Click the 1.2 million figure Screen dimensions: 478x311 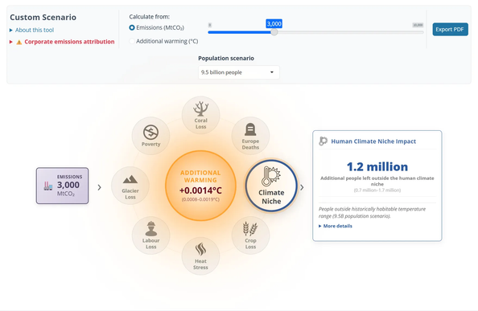click(377, 167)
